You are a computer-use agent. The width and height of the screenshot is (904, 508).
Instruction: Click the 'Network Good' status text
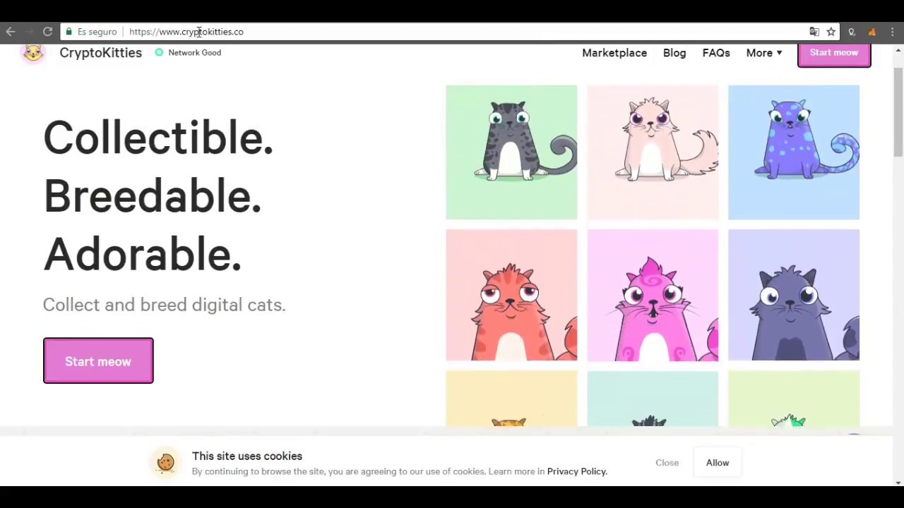[194, 52]
